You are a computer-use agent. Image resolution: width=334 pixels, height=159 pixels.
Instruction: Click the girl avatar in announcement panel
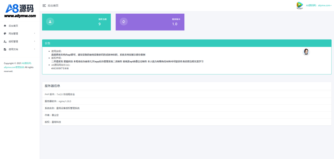click(306, 52)
